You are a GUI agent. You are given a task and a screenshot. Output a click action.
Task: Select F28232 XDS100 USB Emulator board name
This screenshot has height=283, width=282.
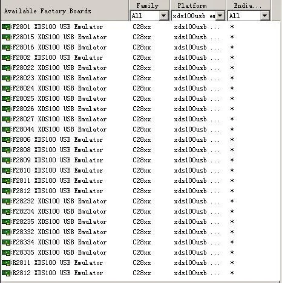tap(59, 201)
